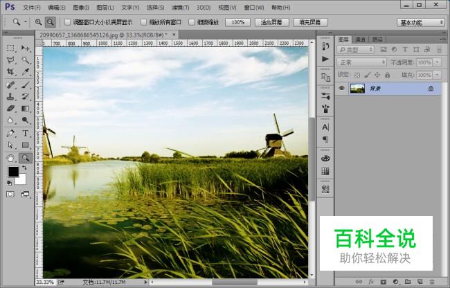
Task: Select the Gradient tool
Action: [25, 109]
